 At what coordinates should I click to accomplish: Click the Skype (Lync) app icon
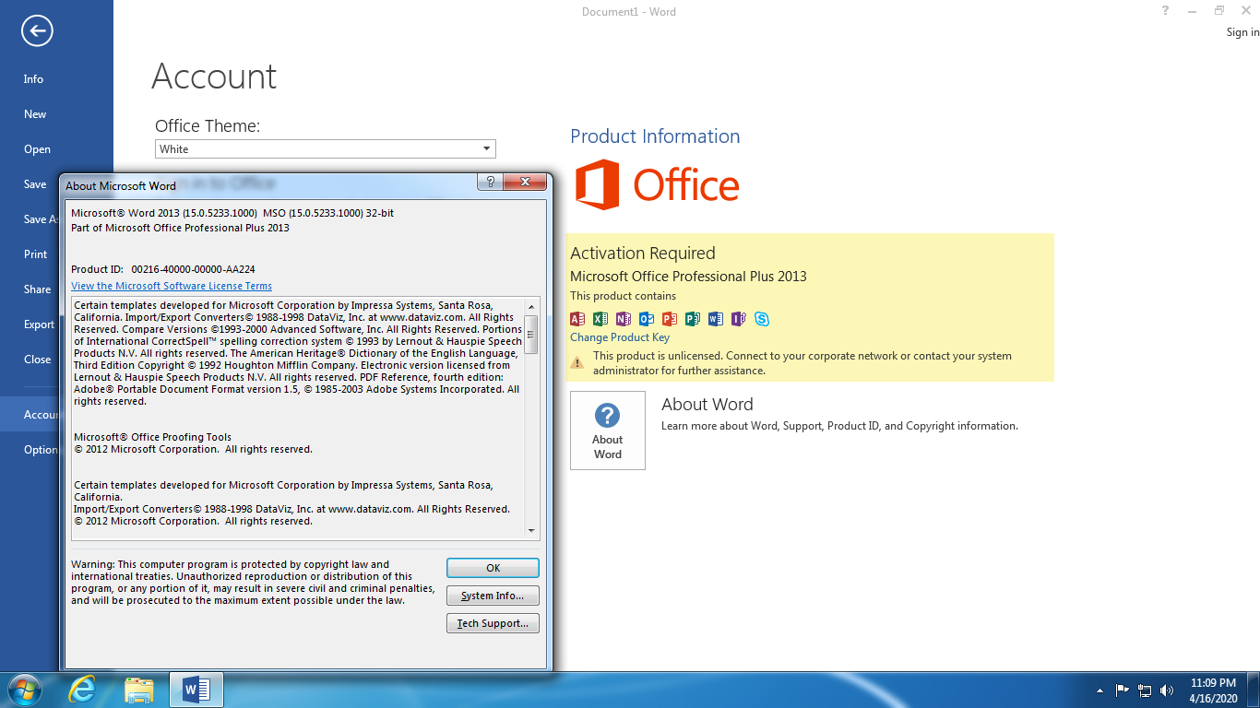coord(762,319)
